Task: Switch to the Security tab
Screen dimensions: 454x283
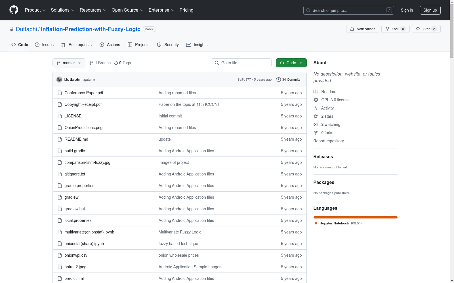Action: (x=168, y=45)
